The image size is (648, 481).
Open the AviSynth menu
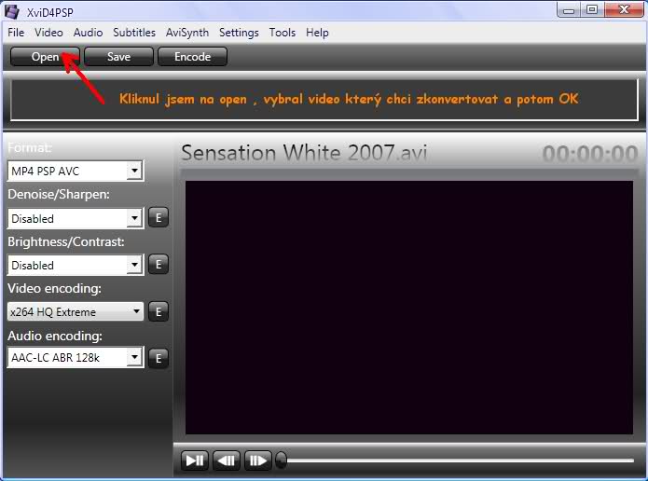(186, 33)
